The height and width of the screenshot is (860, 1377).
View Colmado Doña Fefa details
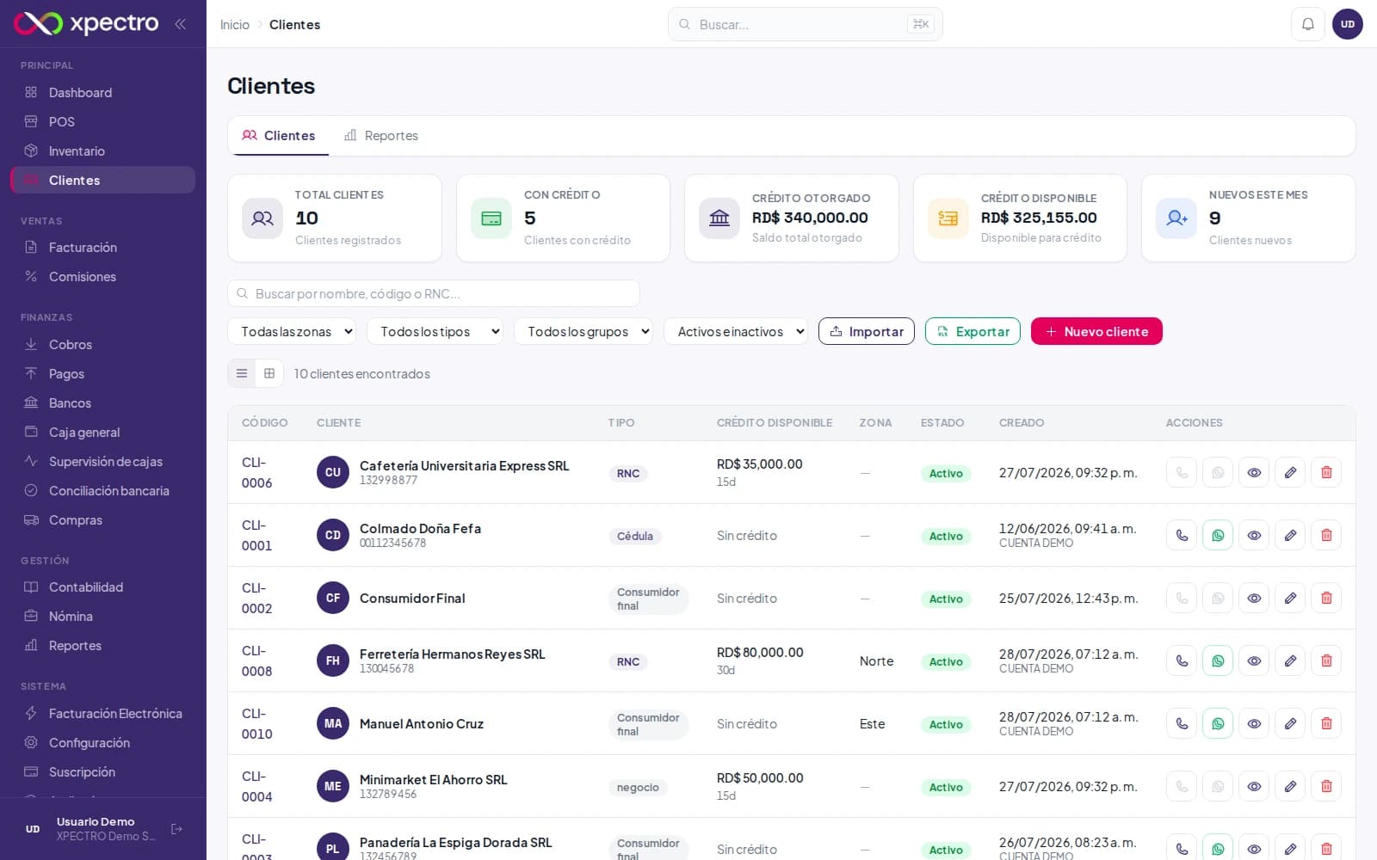point(1254,535)
